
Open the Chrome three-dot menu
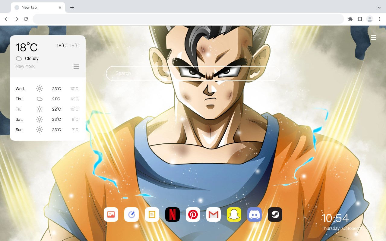point(379,19)
